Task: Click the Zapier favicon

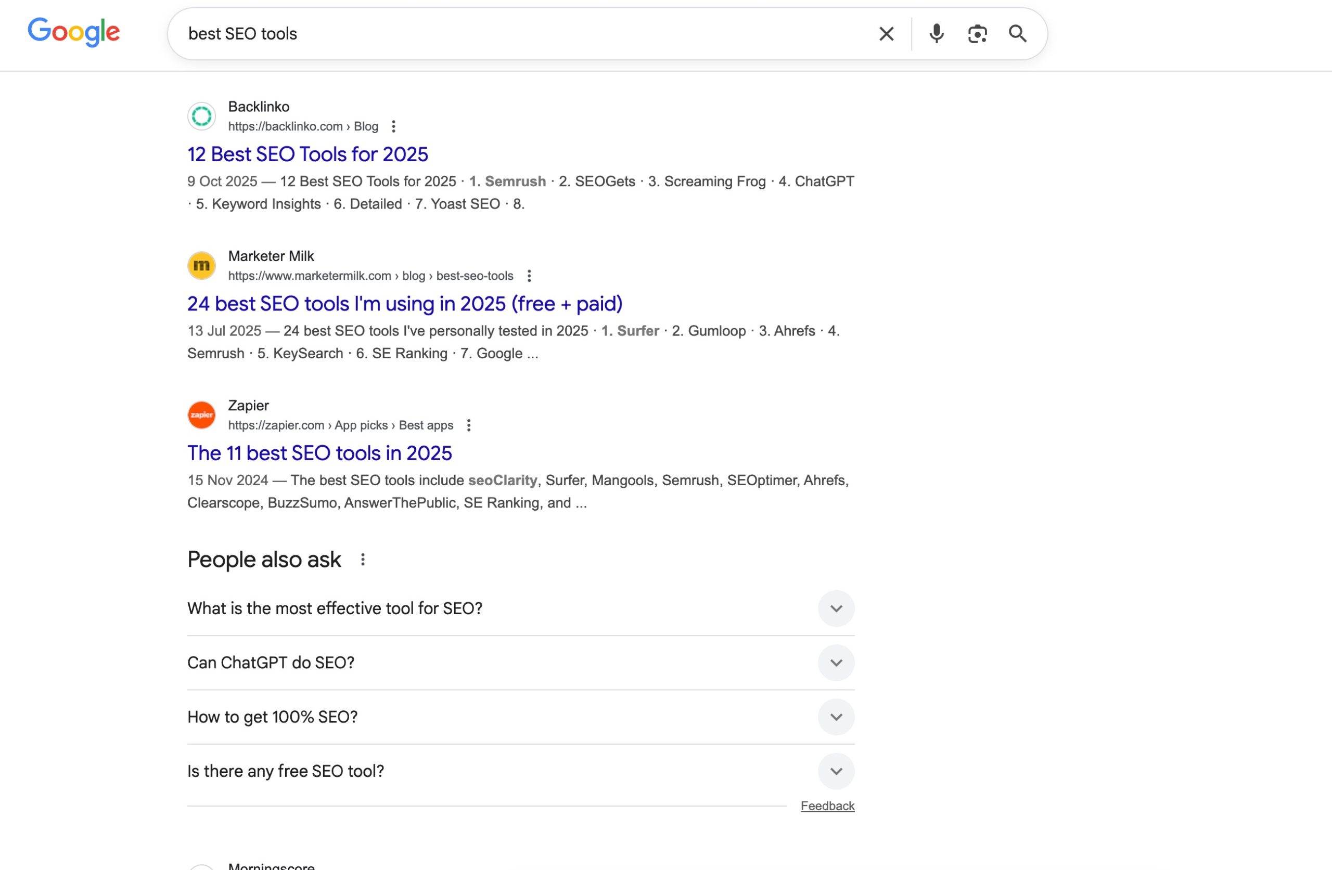Action: tap(201, 414)
